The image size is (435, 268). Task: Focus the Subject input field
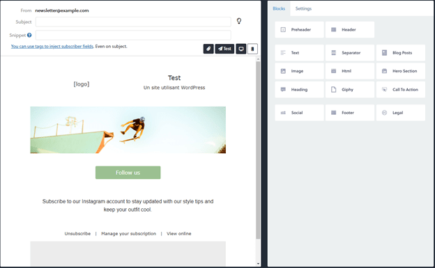pyautogui.click(x=133, y=22)
